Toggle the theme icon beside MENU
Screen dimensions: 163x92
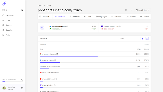coord(22,10)
